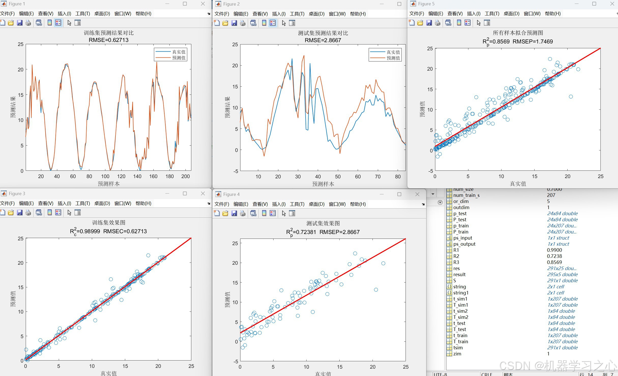Click New Figure icon in Figure 4

(217, 213)
